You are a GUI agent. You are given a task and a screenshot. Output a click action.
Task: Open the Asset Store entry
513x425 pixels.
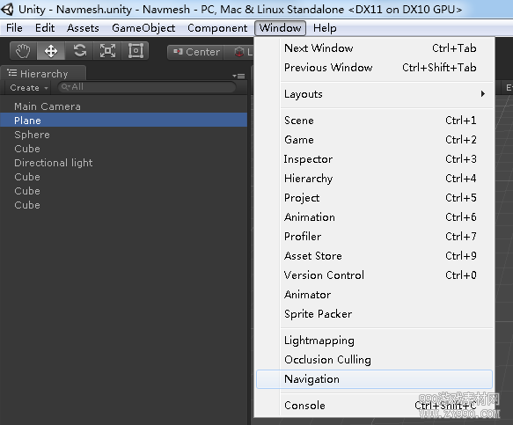(x=374, y=255)
